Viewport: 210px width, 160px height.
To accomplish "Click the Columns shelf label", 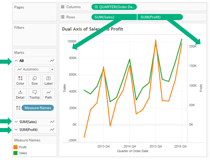I will (74, 7).
